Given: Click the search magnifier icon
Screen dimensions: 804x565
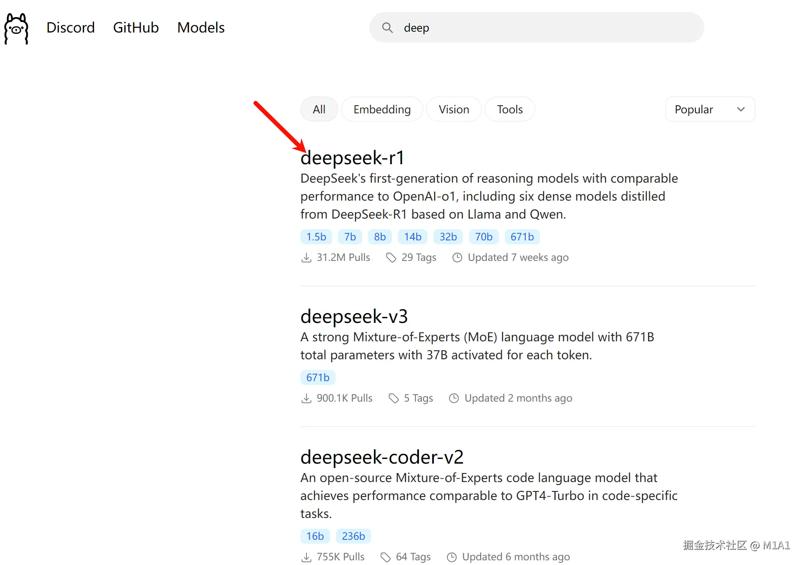Looking at the screenshot, I should coord(387,28).
